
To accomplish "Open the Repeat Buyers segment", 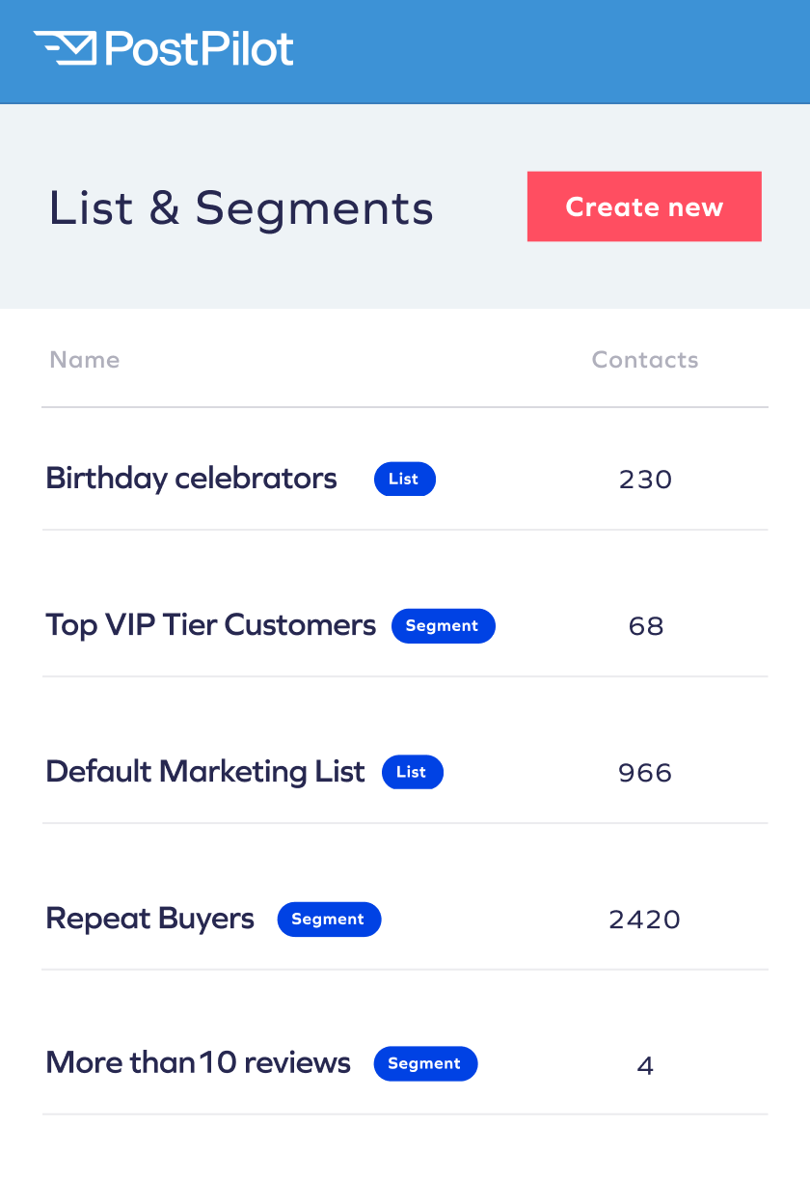I will click(x=149, y=919).
